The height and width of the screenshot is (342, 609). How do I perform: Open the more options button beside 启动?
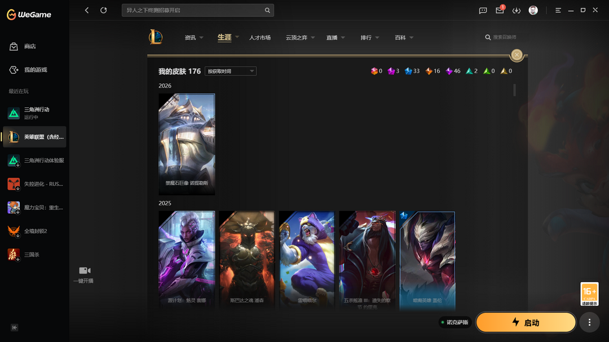coord(590,322)
